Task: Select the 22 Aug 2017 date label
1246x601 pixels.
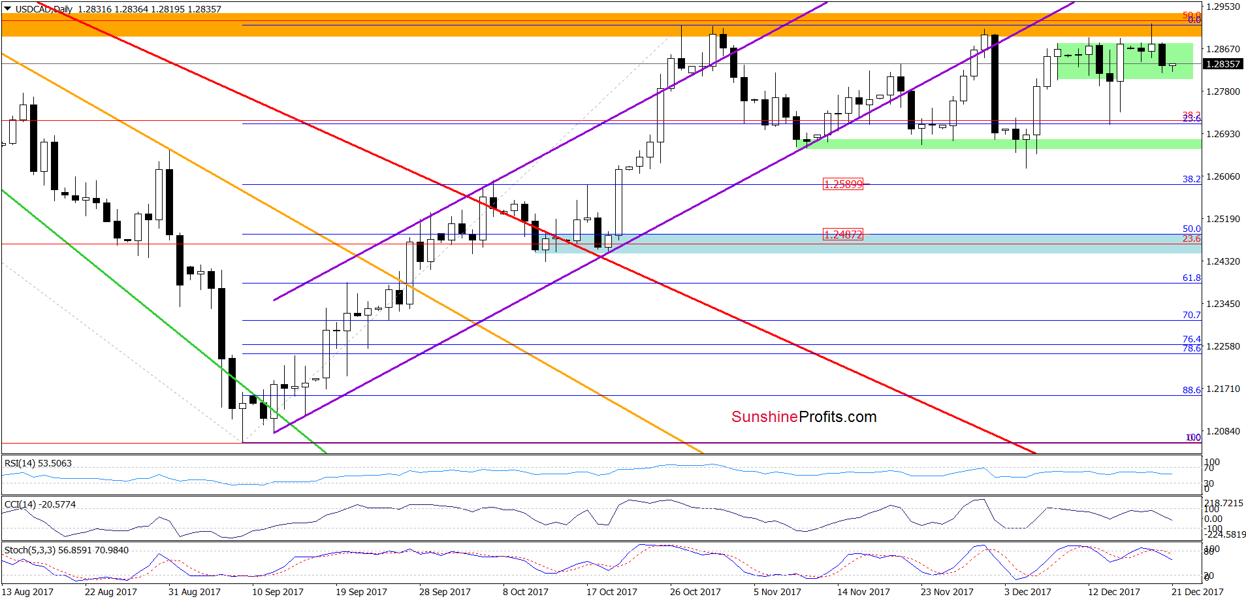Action: click(x=111, y=592)
